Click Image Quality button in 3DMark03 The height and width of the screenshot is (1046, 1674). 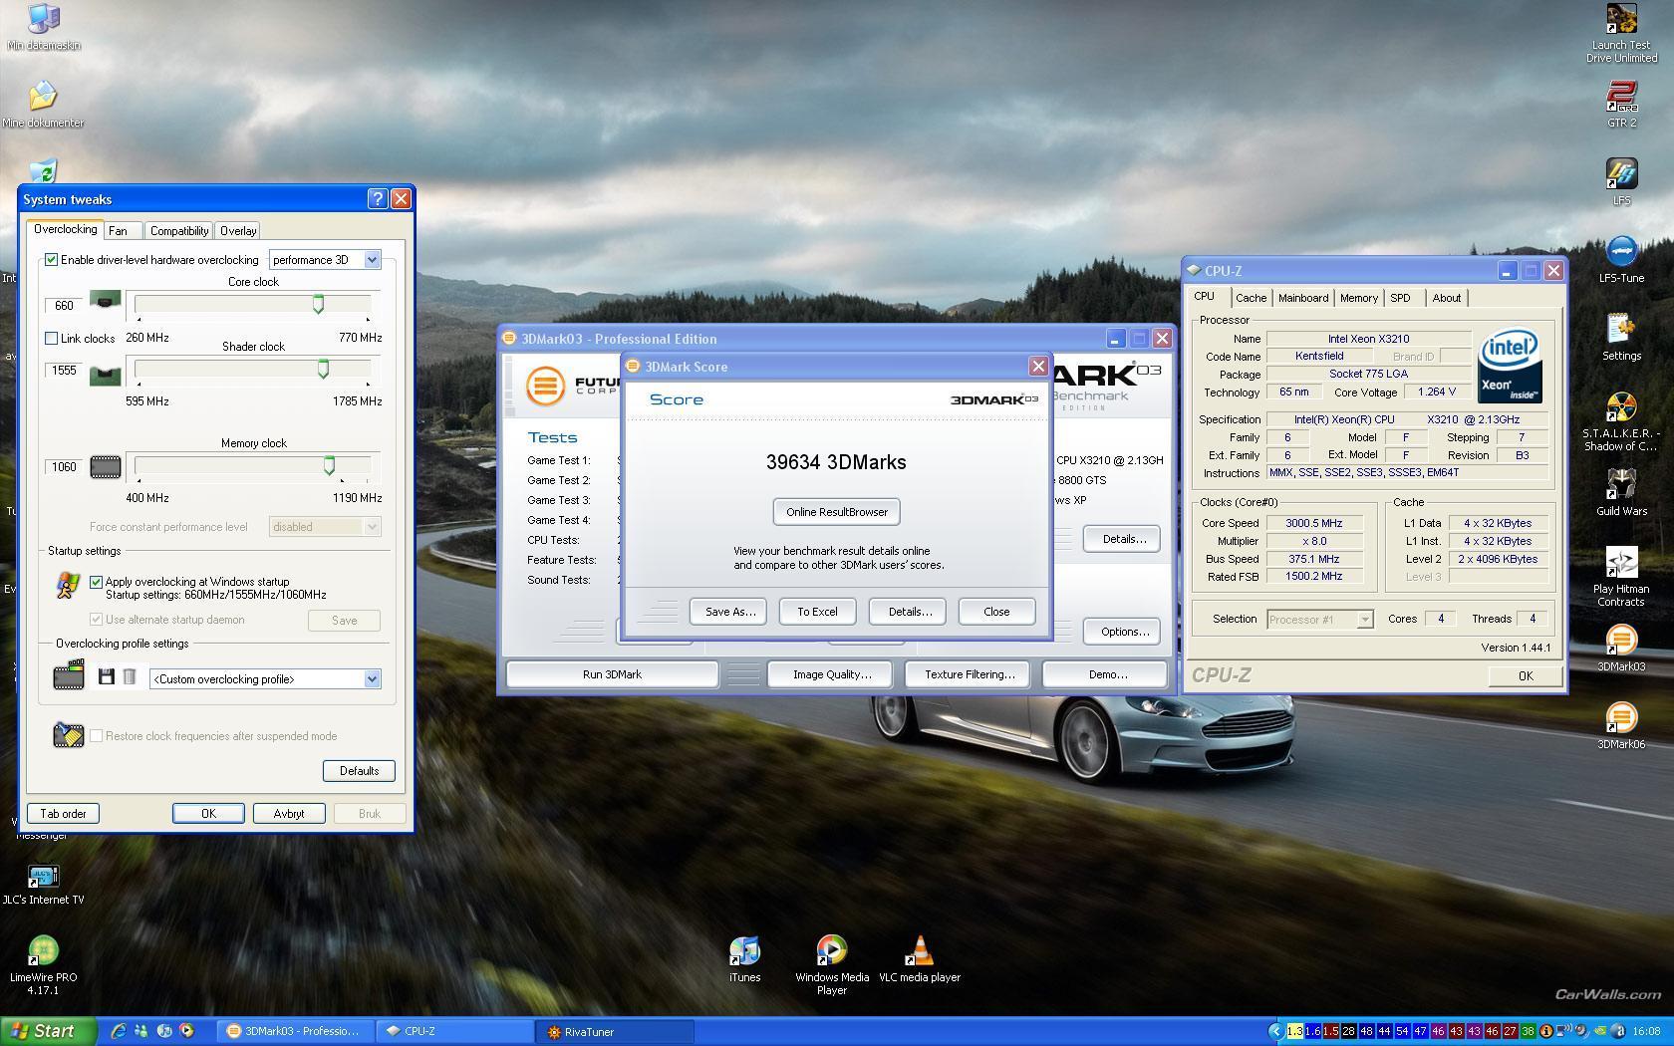(832, 674)
